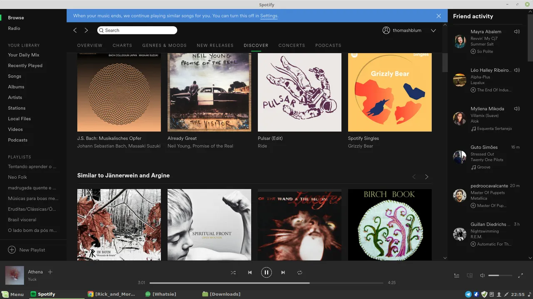Select the Discover tab

click(x=256, y=45)
